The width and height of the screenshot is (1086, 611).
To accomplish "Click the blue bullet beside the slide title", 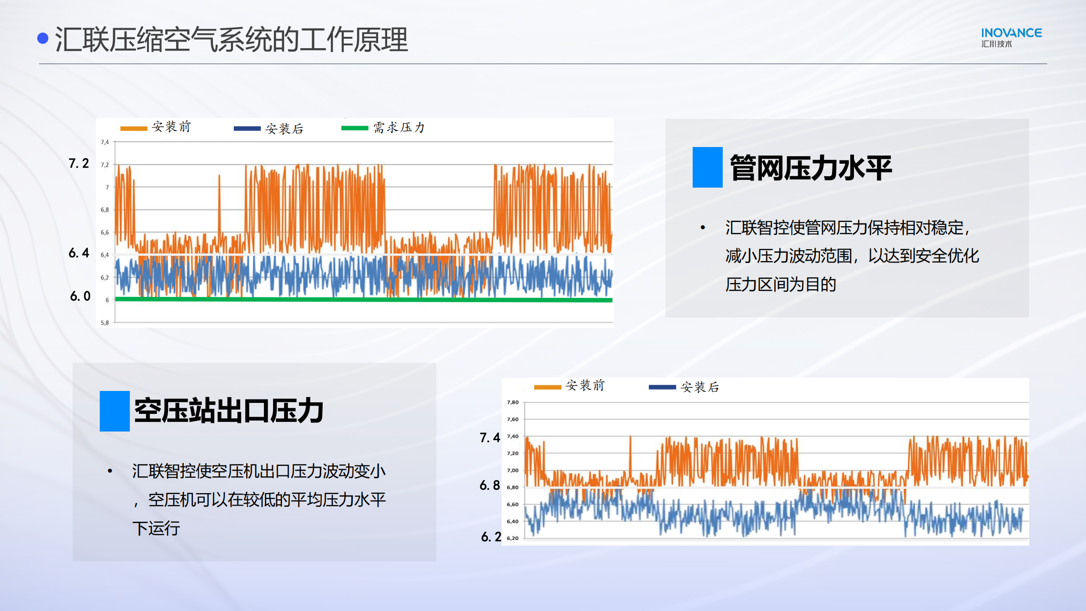I will (43, 38).
